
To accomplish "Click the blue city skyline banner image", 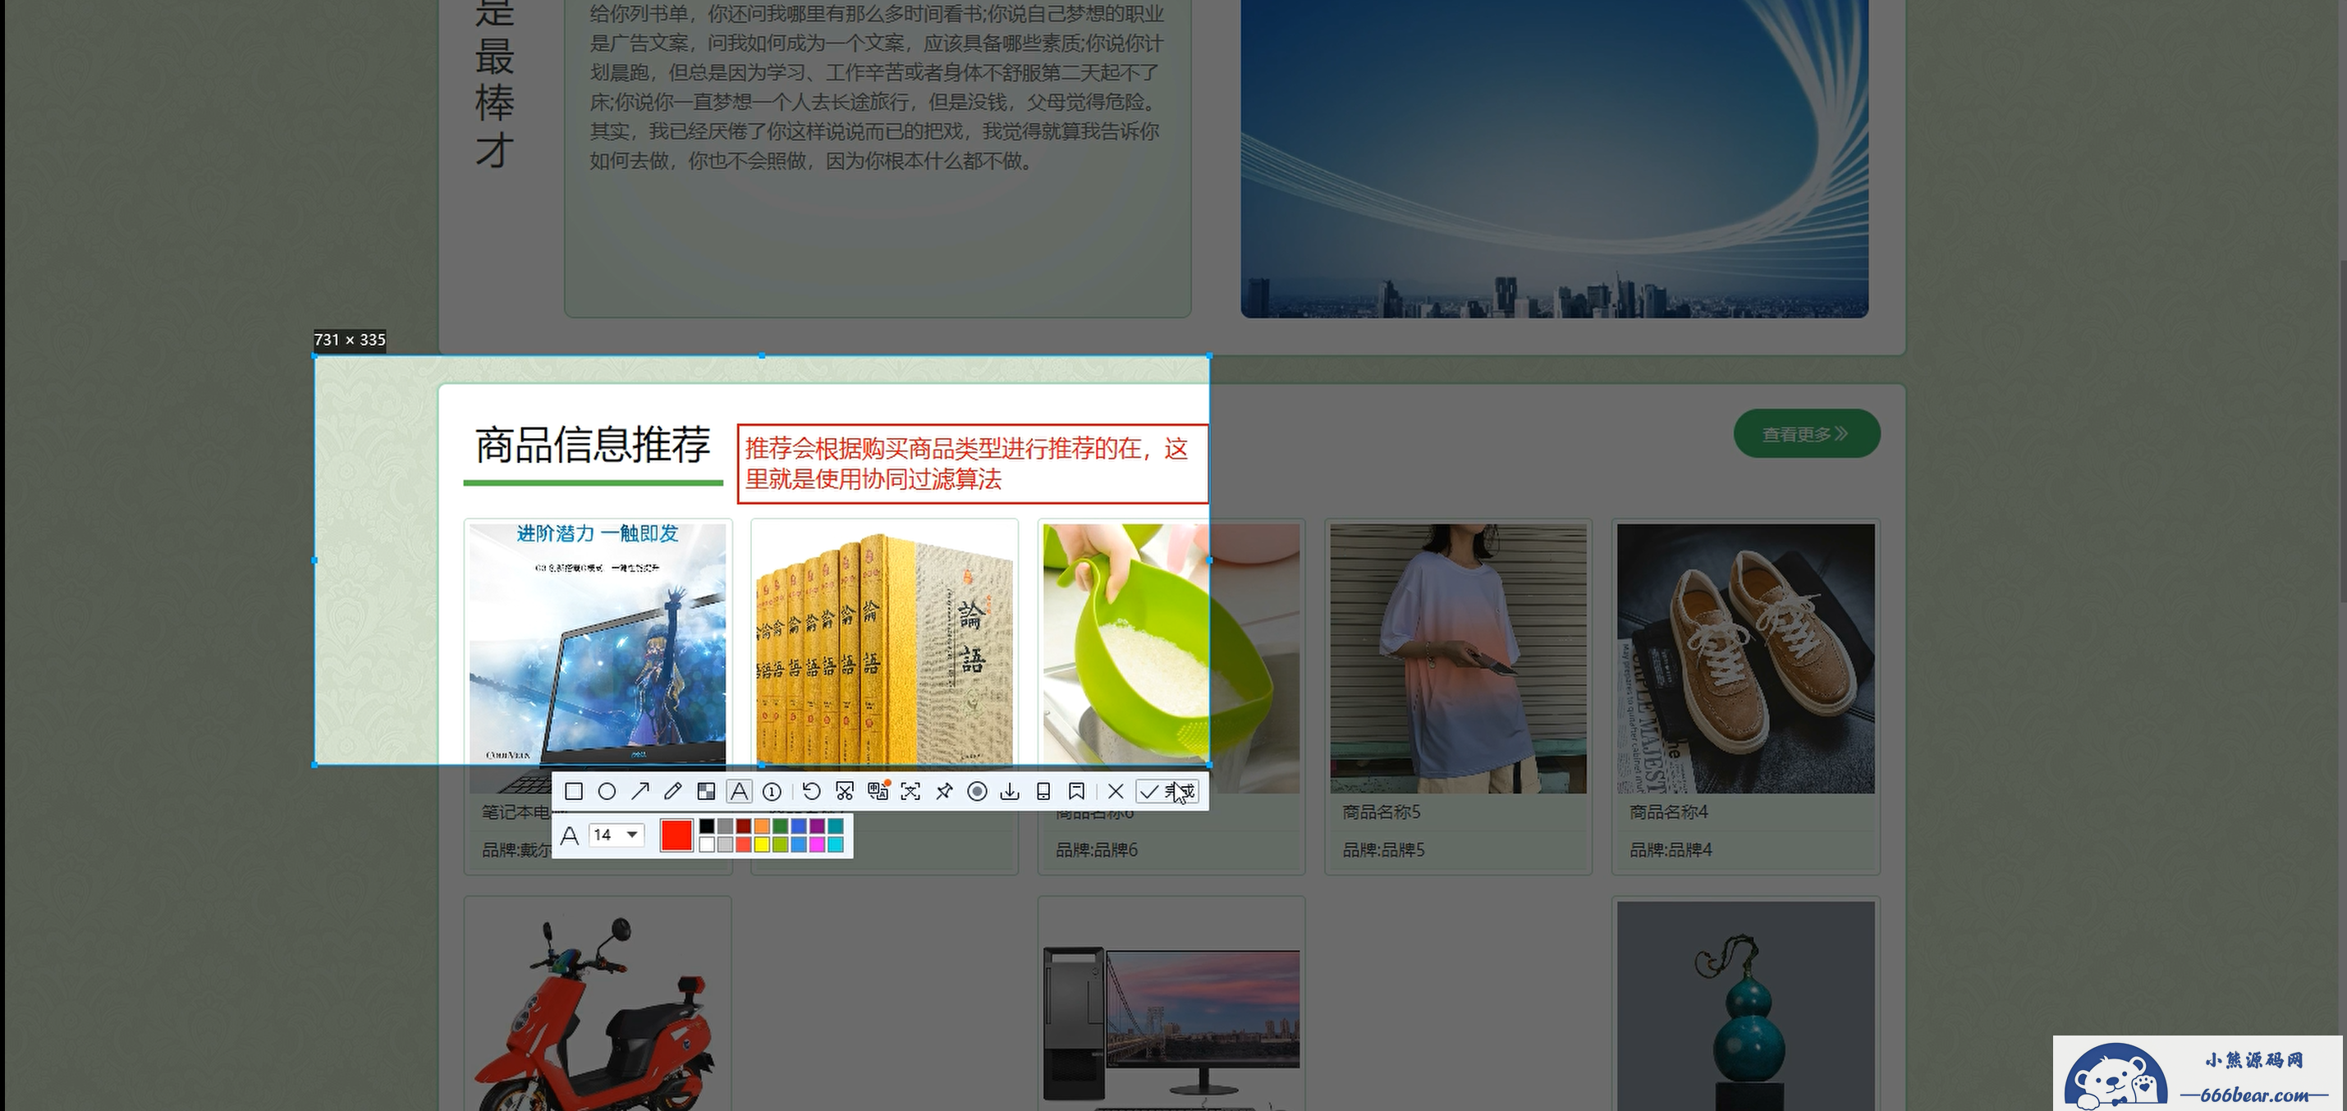I will pyautogui.click(x=1554, y=158).
